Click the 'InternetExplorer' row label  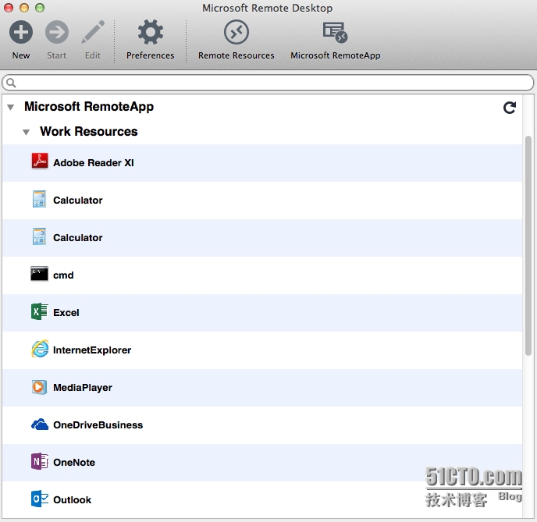point(92,350)
